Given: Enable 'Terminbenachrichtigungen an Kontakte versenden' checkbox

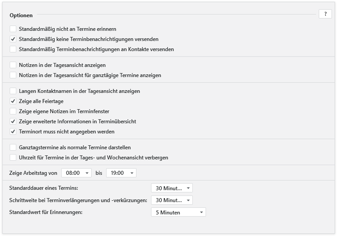Looking at the screenshot, I should point(13,49).
